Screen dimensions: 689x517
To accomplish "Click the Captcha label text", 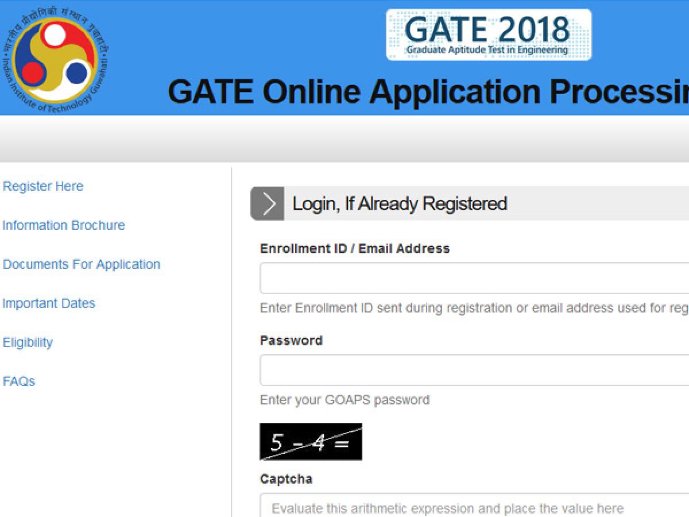I will point(287,479).
